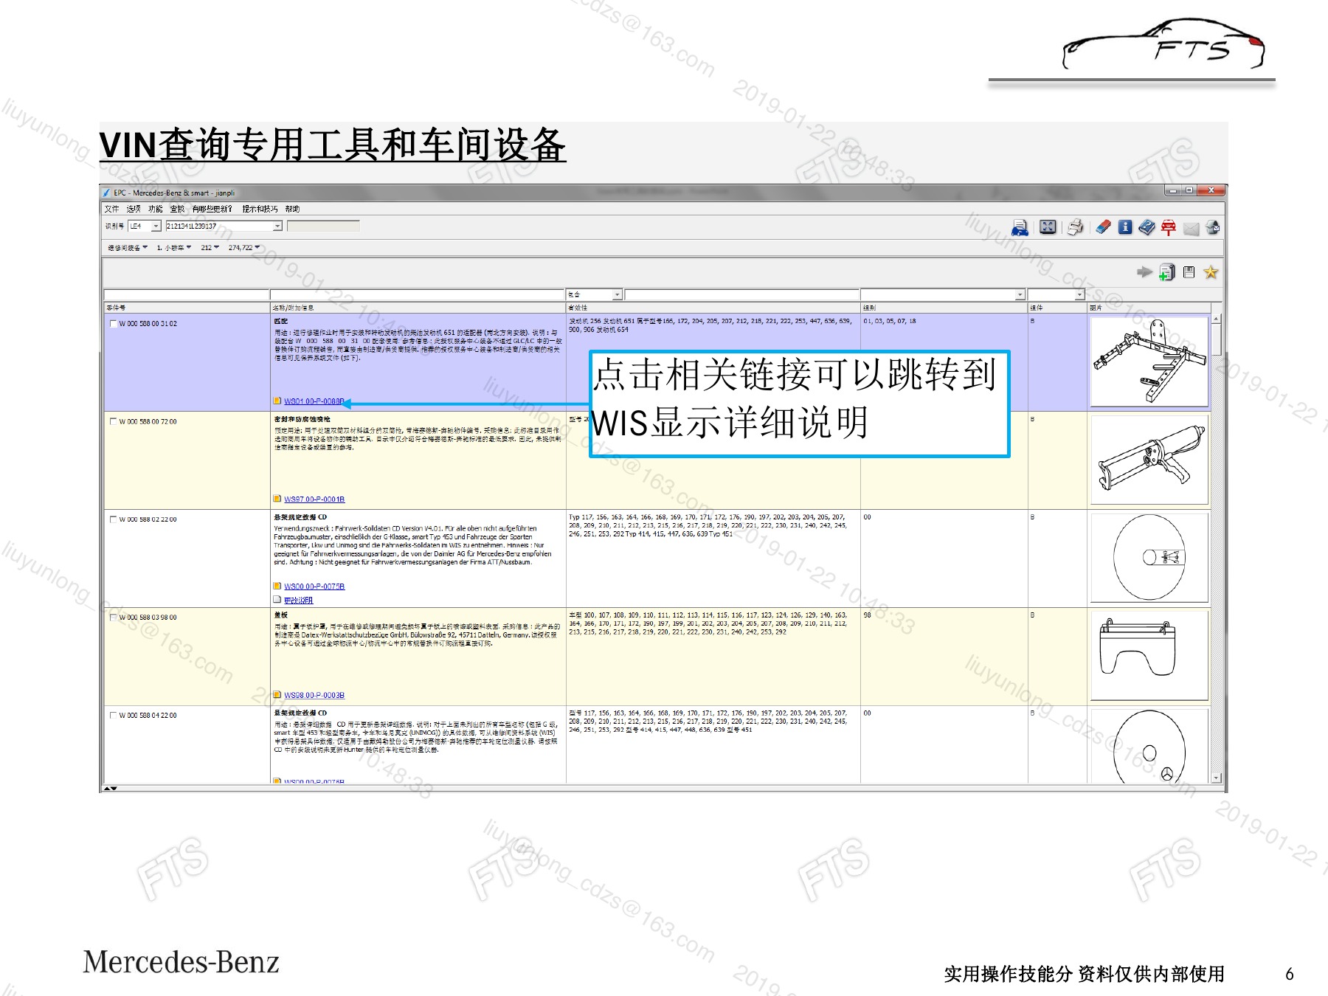Open the CD thumbnail for W 000 588 02 22 00
The width and height of the screenshot is (1328, 996).
(x=1149, y=558)
